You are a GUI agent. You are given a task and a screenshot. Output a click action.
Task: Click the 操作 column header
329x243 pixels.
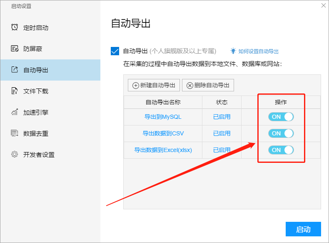click(281, 102)
